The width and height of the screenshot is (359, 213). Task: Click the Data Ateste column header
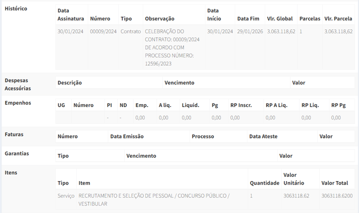pos(263,136)
